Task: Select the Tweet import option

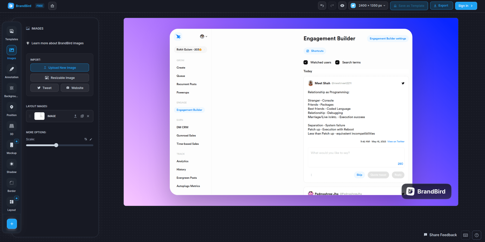Action: (44, 88)
